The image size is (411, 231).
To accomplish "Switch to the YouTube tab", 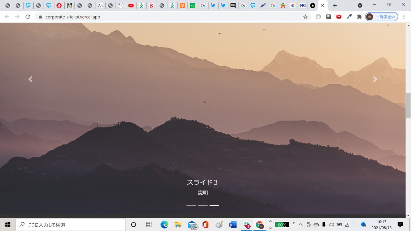I will [131, 5].
